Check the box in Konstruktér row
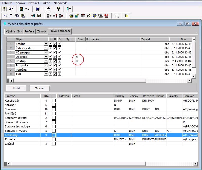The height and width of the screenshot is (170, 202). 54,101
